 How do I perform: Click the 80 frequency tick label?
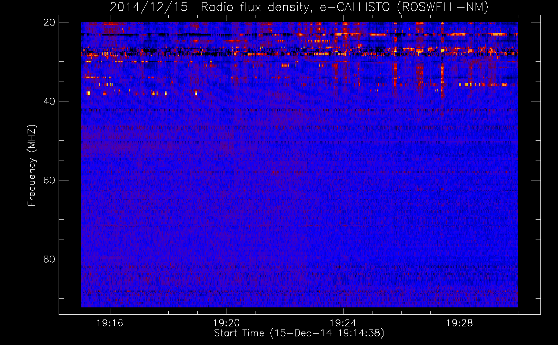point(49,259)
